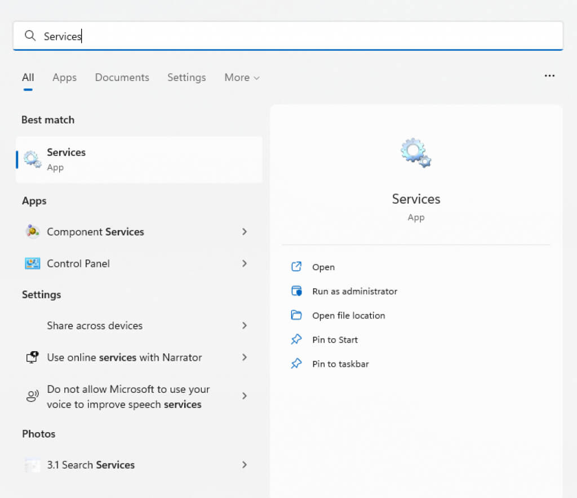
Task: Expand the Control Panel result arrow
Action: [x=244, y=263]
